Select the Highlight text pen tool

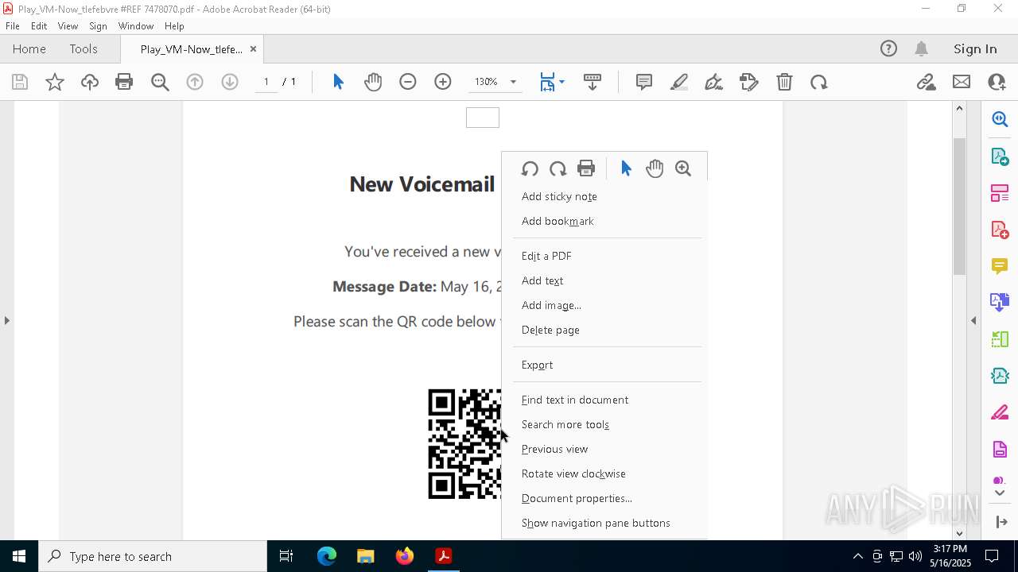[x=679, y=82]
